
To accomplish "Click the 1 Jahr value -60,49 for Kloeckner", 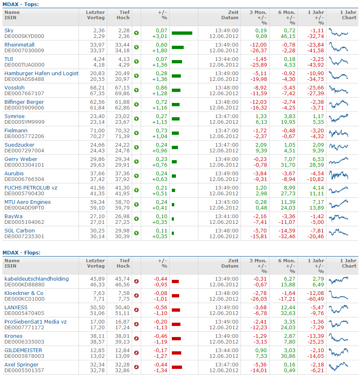I will click(x=316, y=299).
